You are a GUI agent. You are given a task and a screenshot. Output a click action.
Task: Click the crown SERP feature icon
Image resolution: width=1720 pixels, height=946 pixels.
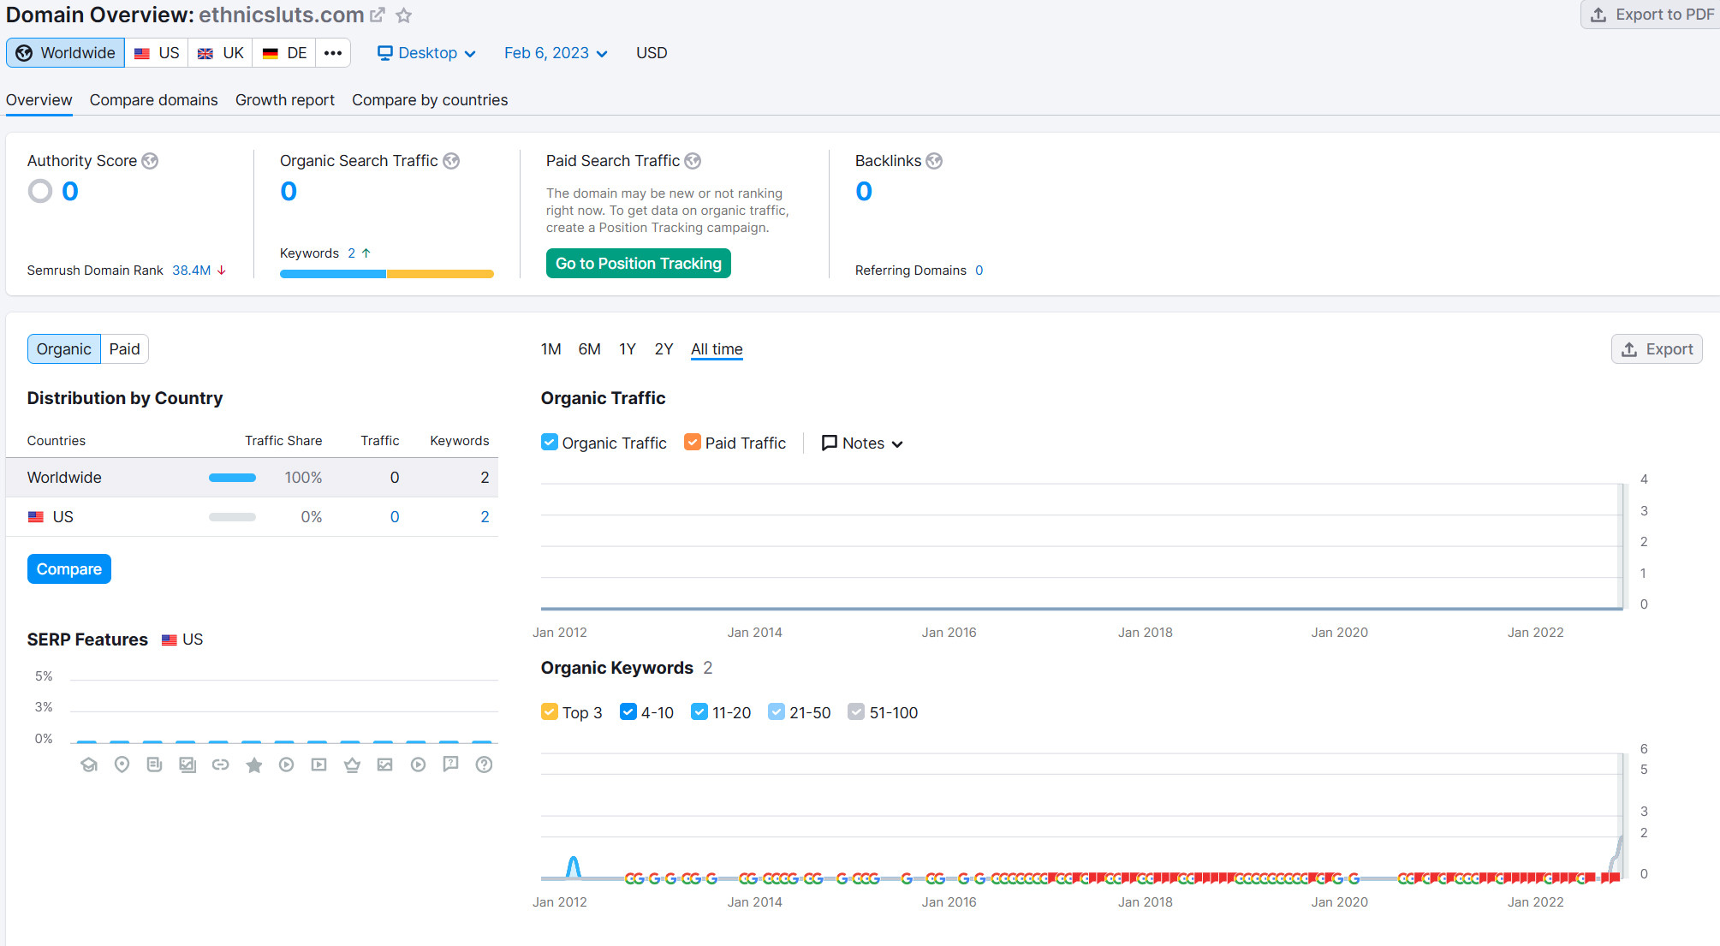(352, 765)
